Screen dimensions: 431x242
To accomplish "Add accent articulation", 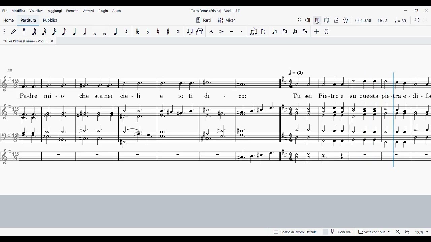I will tap(221, 31).
